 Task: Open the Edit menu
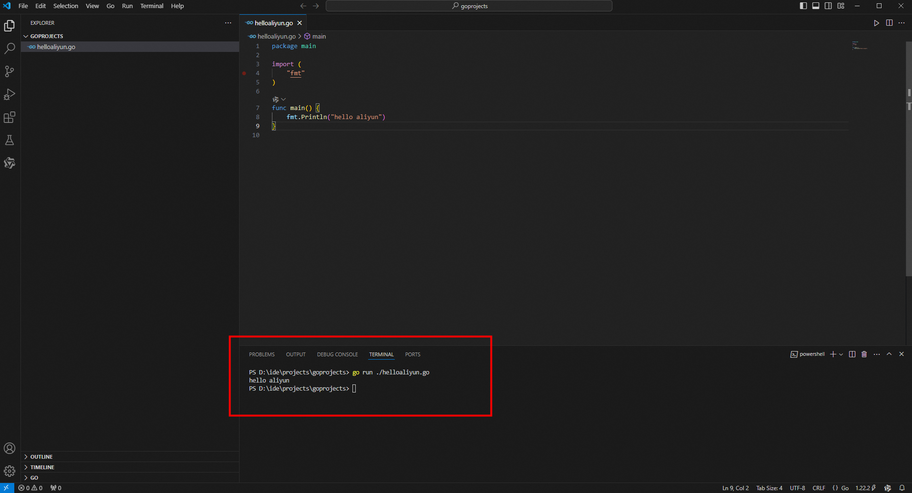(40, 6)
